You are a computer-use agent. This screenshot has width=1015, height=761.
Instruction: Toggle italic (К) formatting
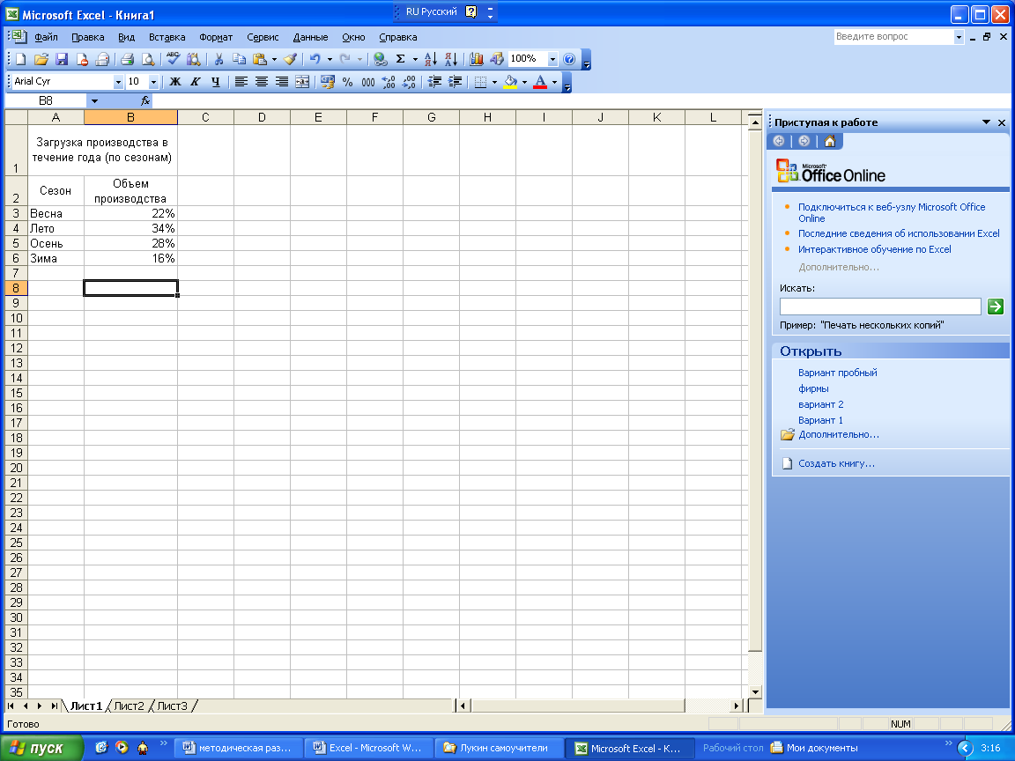(x=196, y=82)
